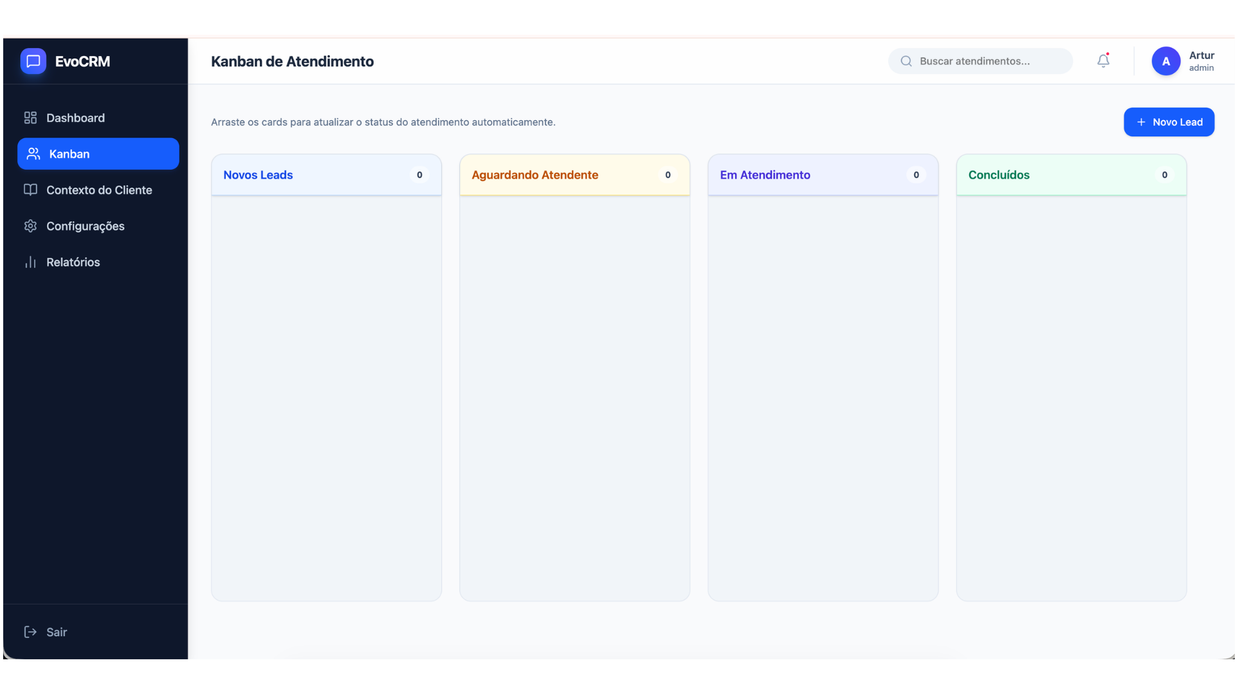The width and height of the screenshot is (1235, 694).
Task: Click the Em Atendimento count badge
Action: (x=916, y=175)
